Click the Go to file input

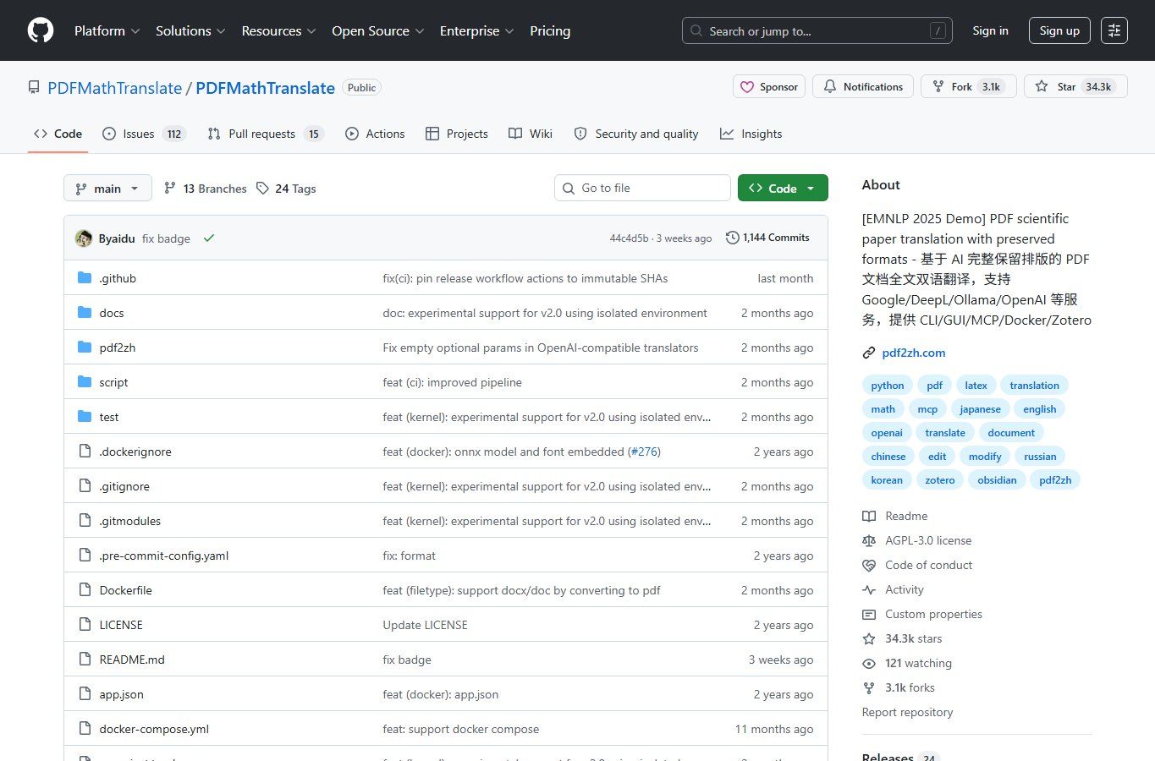[x=643, y=188]
